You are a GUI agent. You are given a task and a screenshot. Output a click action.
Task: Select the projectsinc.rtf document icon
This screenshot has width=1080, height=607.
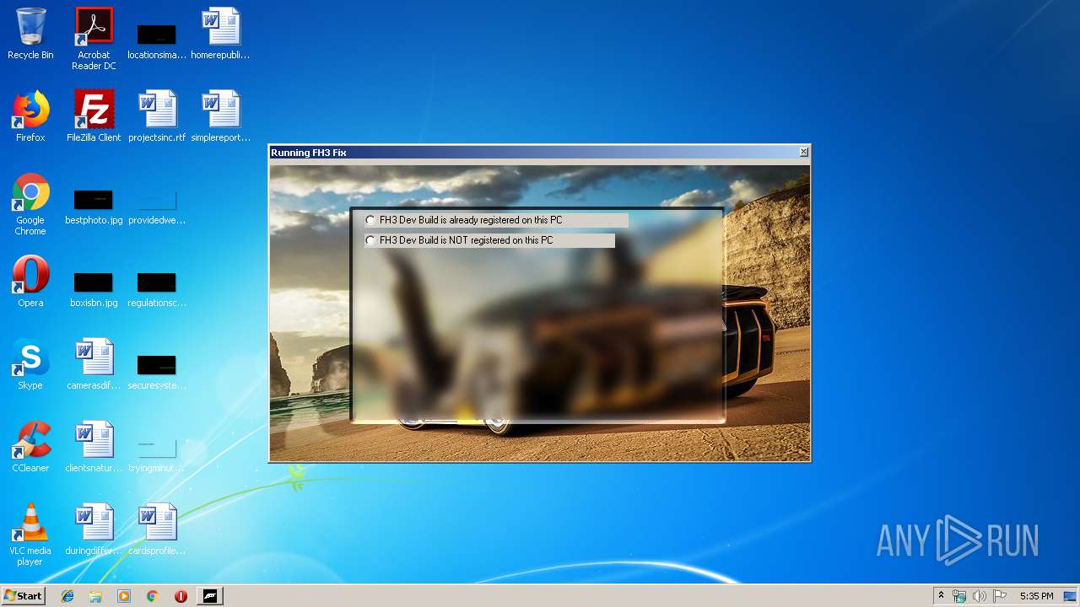[x=157, y=116]
